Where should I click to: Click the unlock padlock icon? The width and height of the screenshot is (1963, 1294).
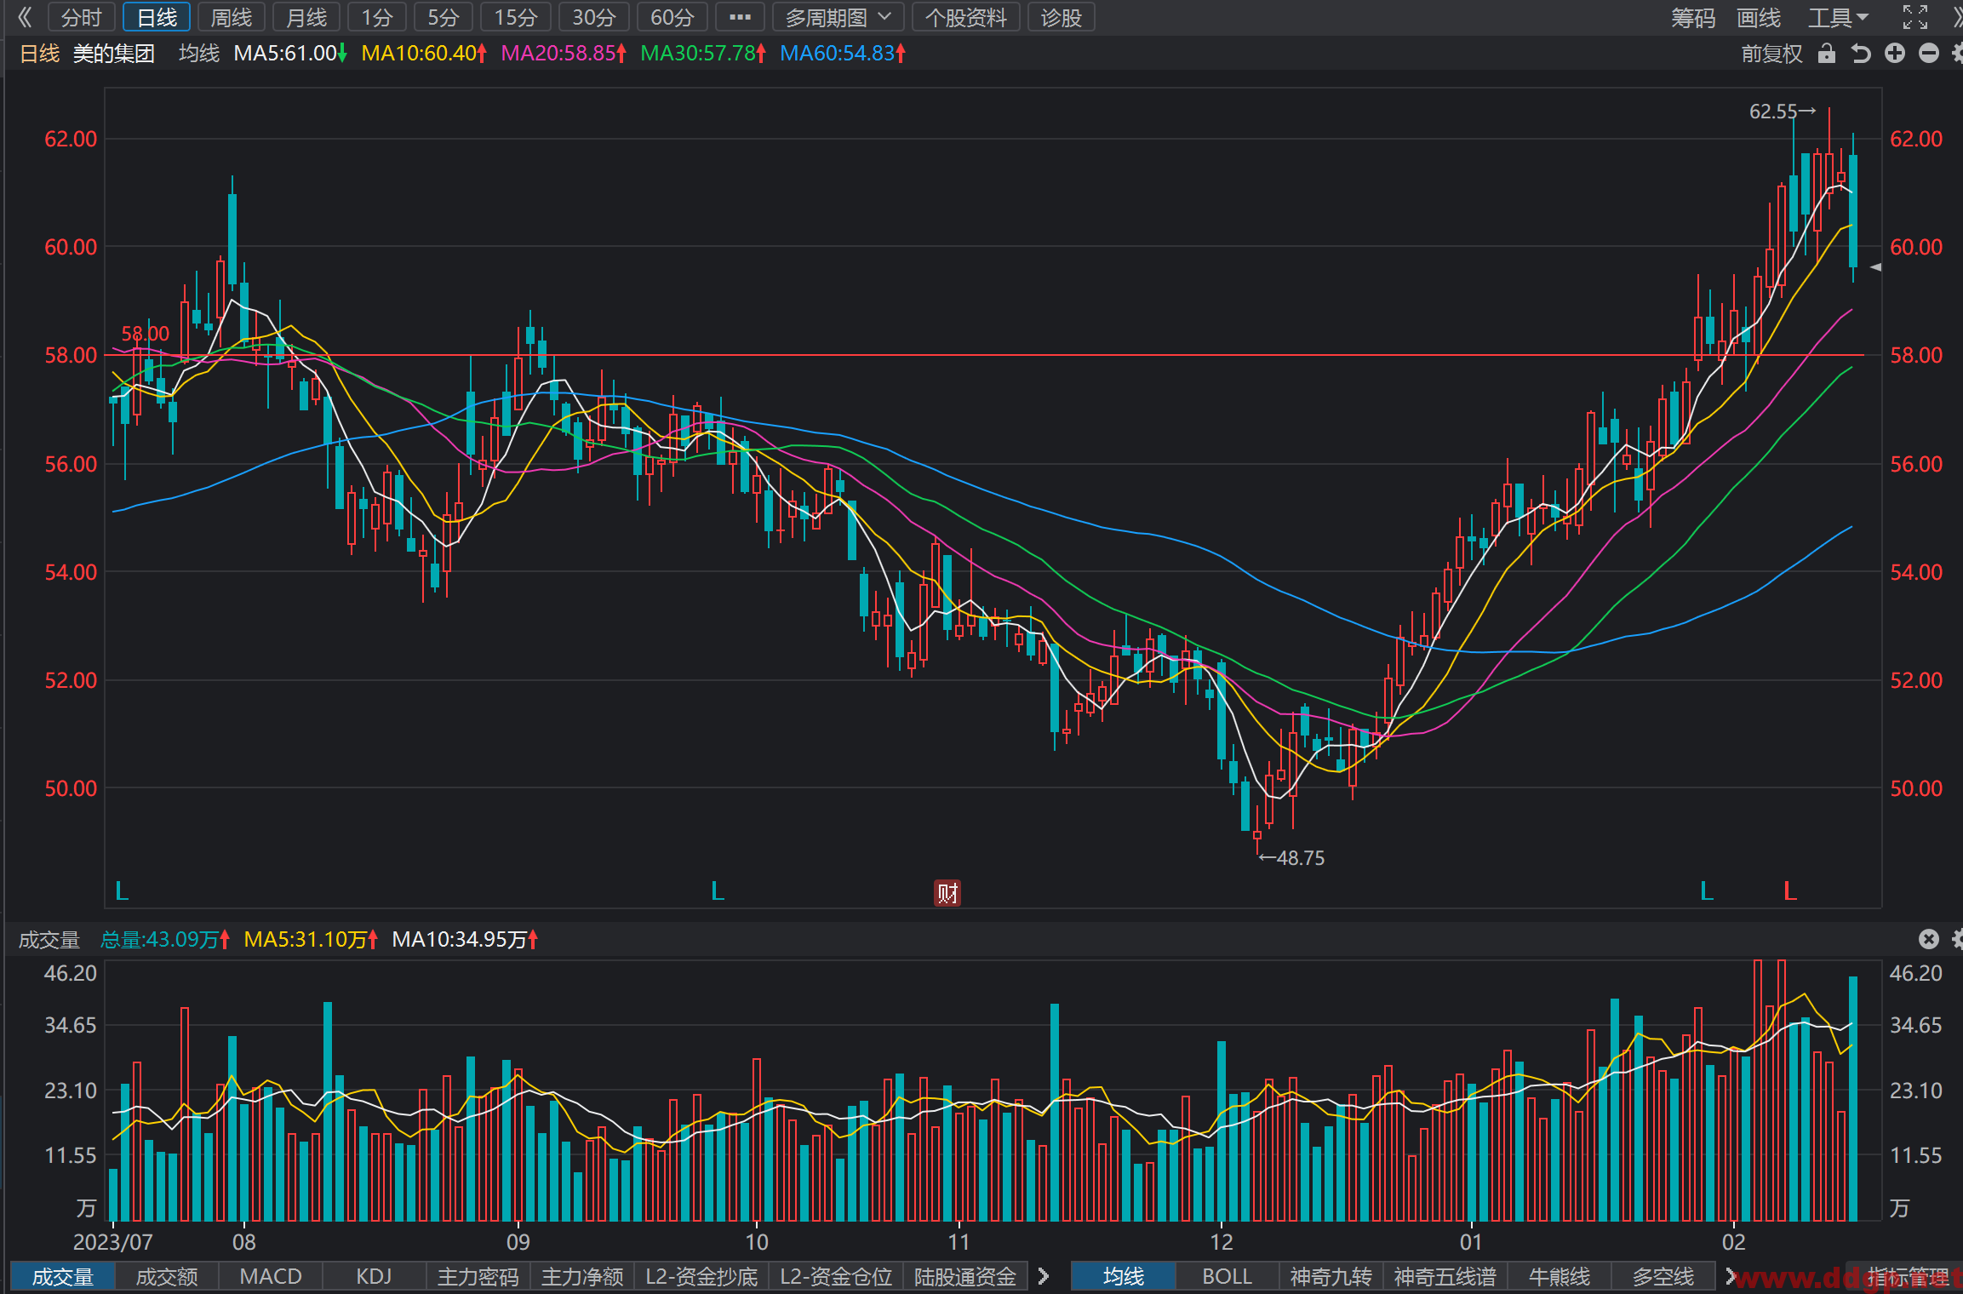1826,54
